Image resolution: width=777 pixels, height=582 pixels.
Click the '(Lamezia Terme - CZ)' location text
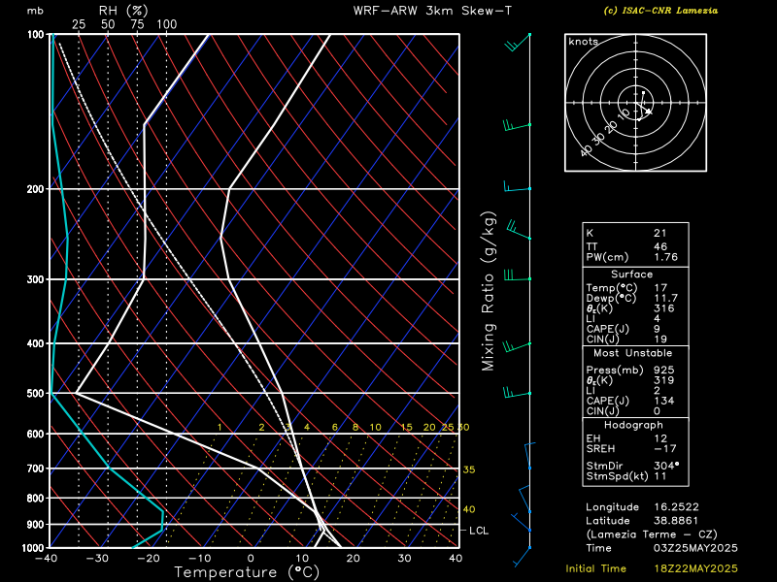(652, 534)
